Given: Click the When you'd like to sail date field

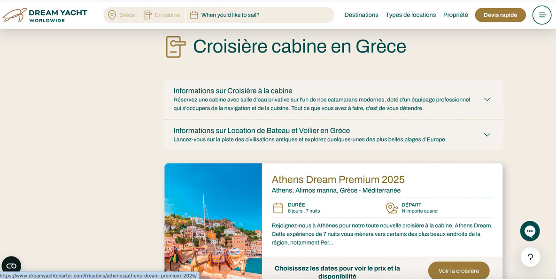Looking at the screenshot, I should tap(230, 15).
